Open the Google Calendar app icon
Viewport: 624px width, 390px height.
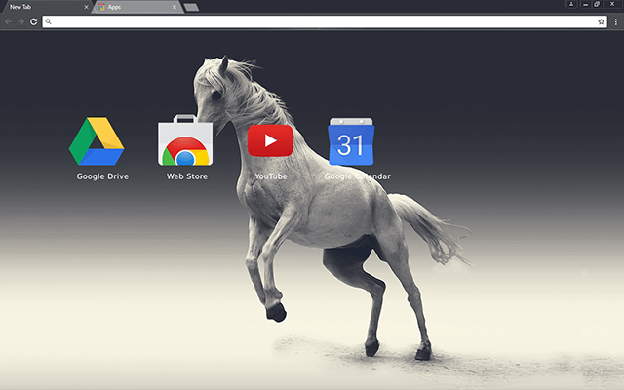click(x=351, y=141)
